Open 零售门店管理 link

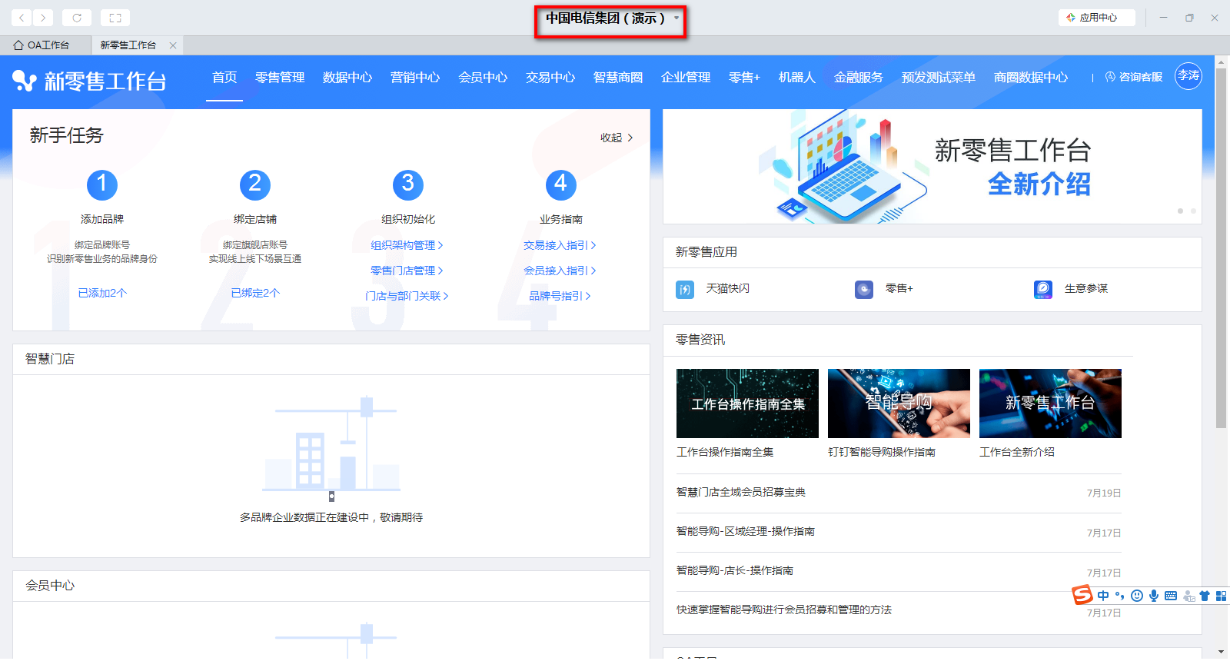pyautogui.click(x=407, y=271)
